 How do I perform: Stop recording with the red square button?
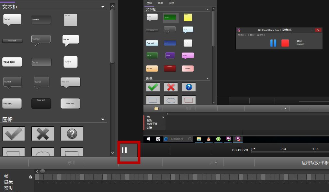(285, 43)
